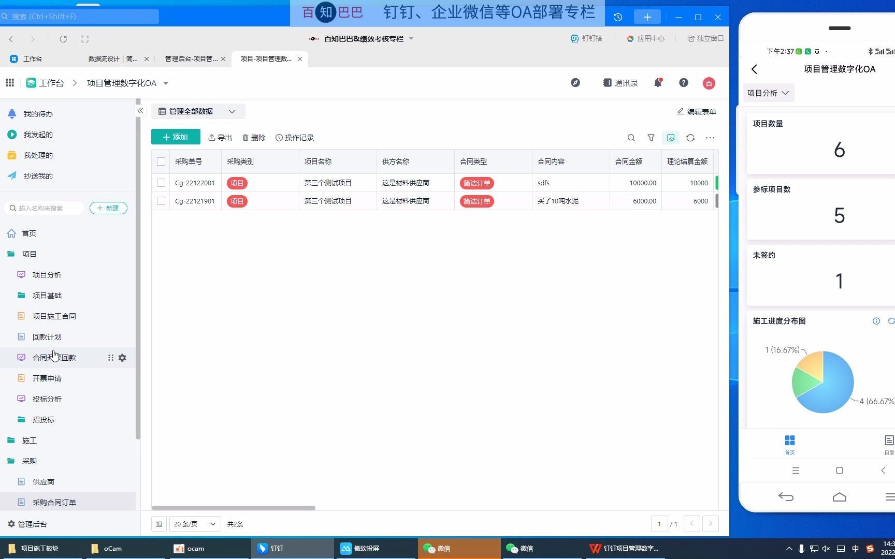Viewport: 895px width, 559px height.
Task: Click 编辑表单 link
Action: [697, 111]
